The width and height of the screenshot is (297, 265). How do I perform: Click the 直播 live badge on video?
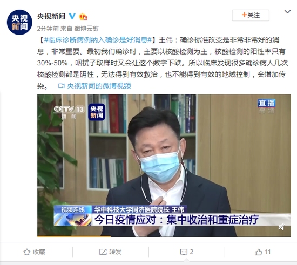[x=267, y=103]
